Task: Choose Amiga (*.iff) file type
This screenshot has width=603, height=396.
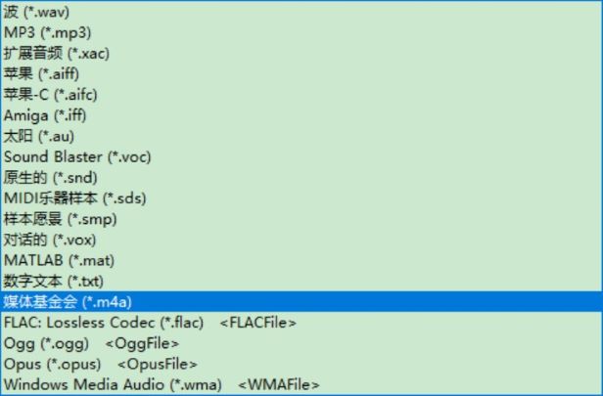Action: pyautogui.click(x=301, y=115)
